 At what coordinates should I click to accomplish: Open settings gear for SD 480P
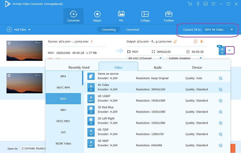(221, 145)
